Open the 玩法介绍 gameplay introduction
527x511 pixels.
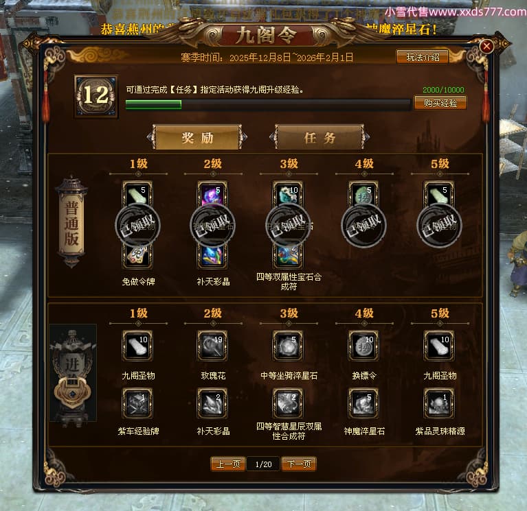(423, 57)
